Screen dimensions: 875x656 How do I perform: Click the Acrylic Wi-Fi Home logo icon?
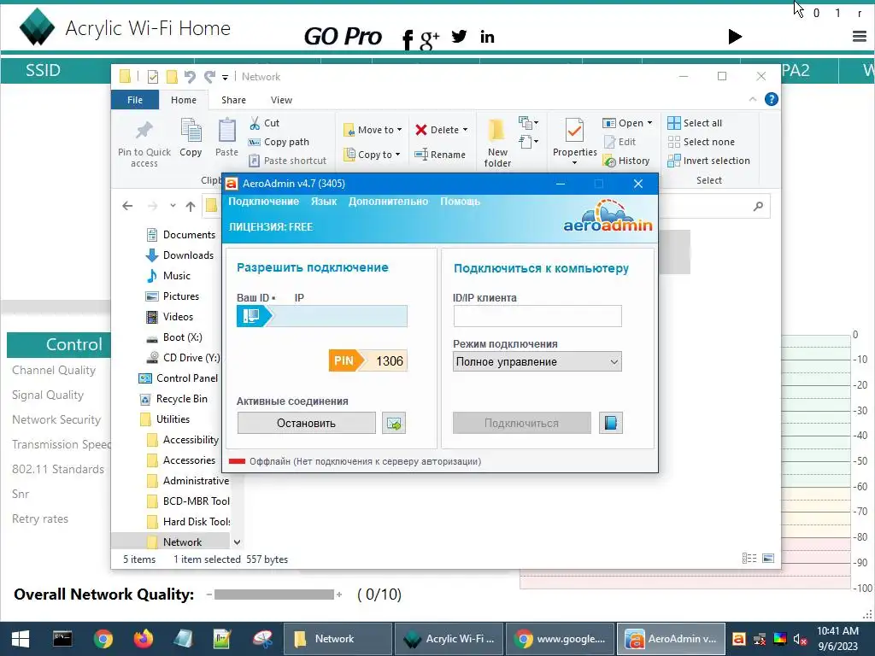click(37, 26)
